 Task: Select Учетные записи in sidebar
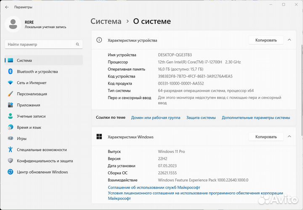pos(44,116)
